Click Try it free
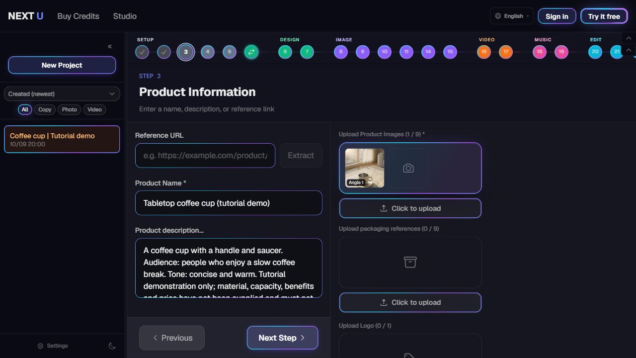The height and width of the screenshot is (358, 636). coord(604,16)
